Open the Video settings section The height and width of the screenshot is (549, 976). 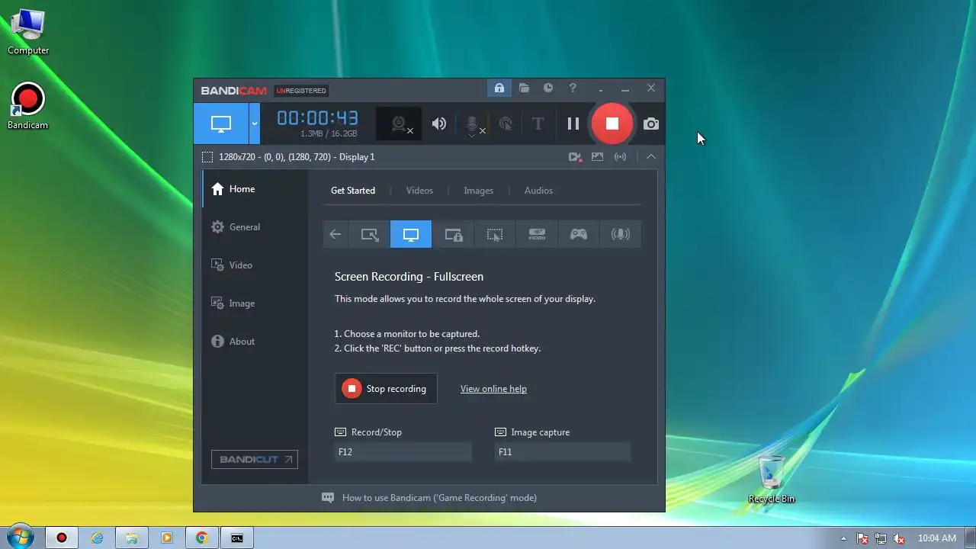[x=255, y=265]
